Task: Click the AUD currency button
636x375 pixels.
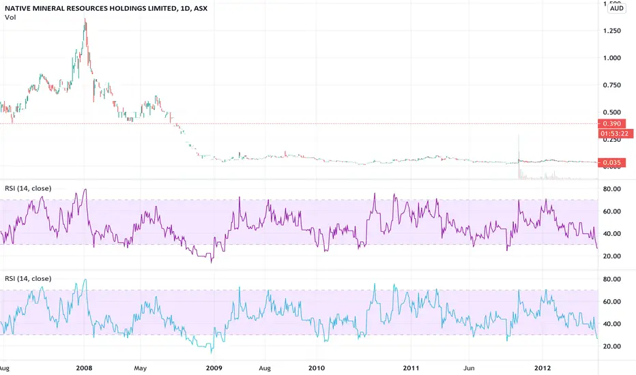Action: [x=616, y=8]
